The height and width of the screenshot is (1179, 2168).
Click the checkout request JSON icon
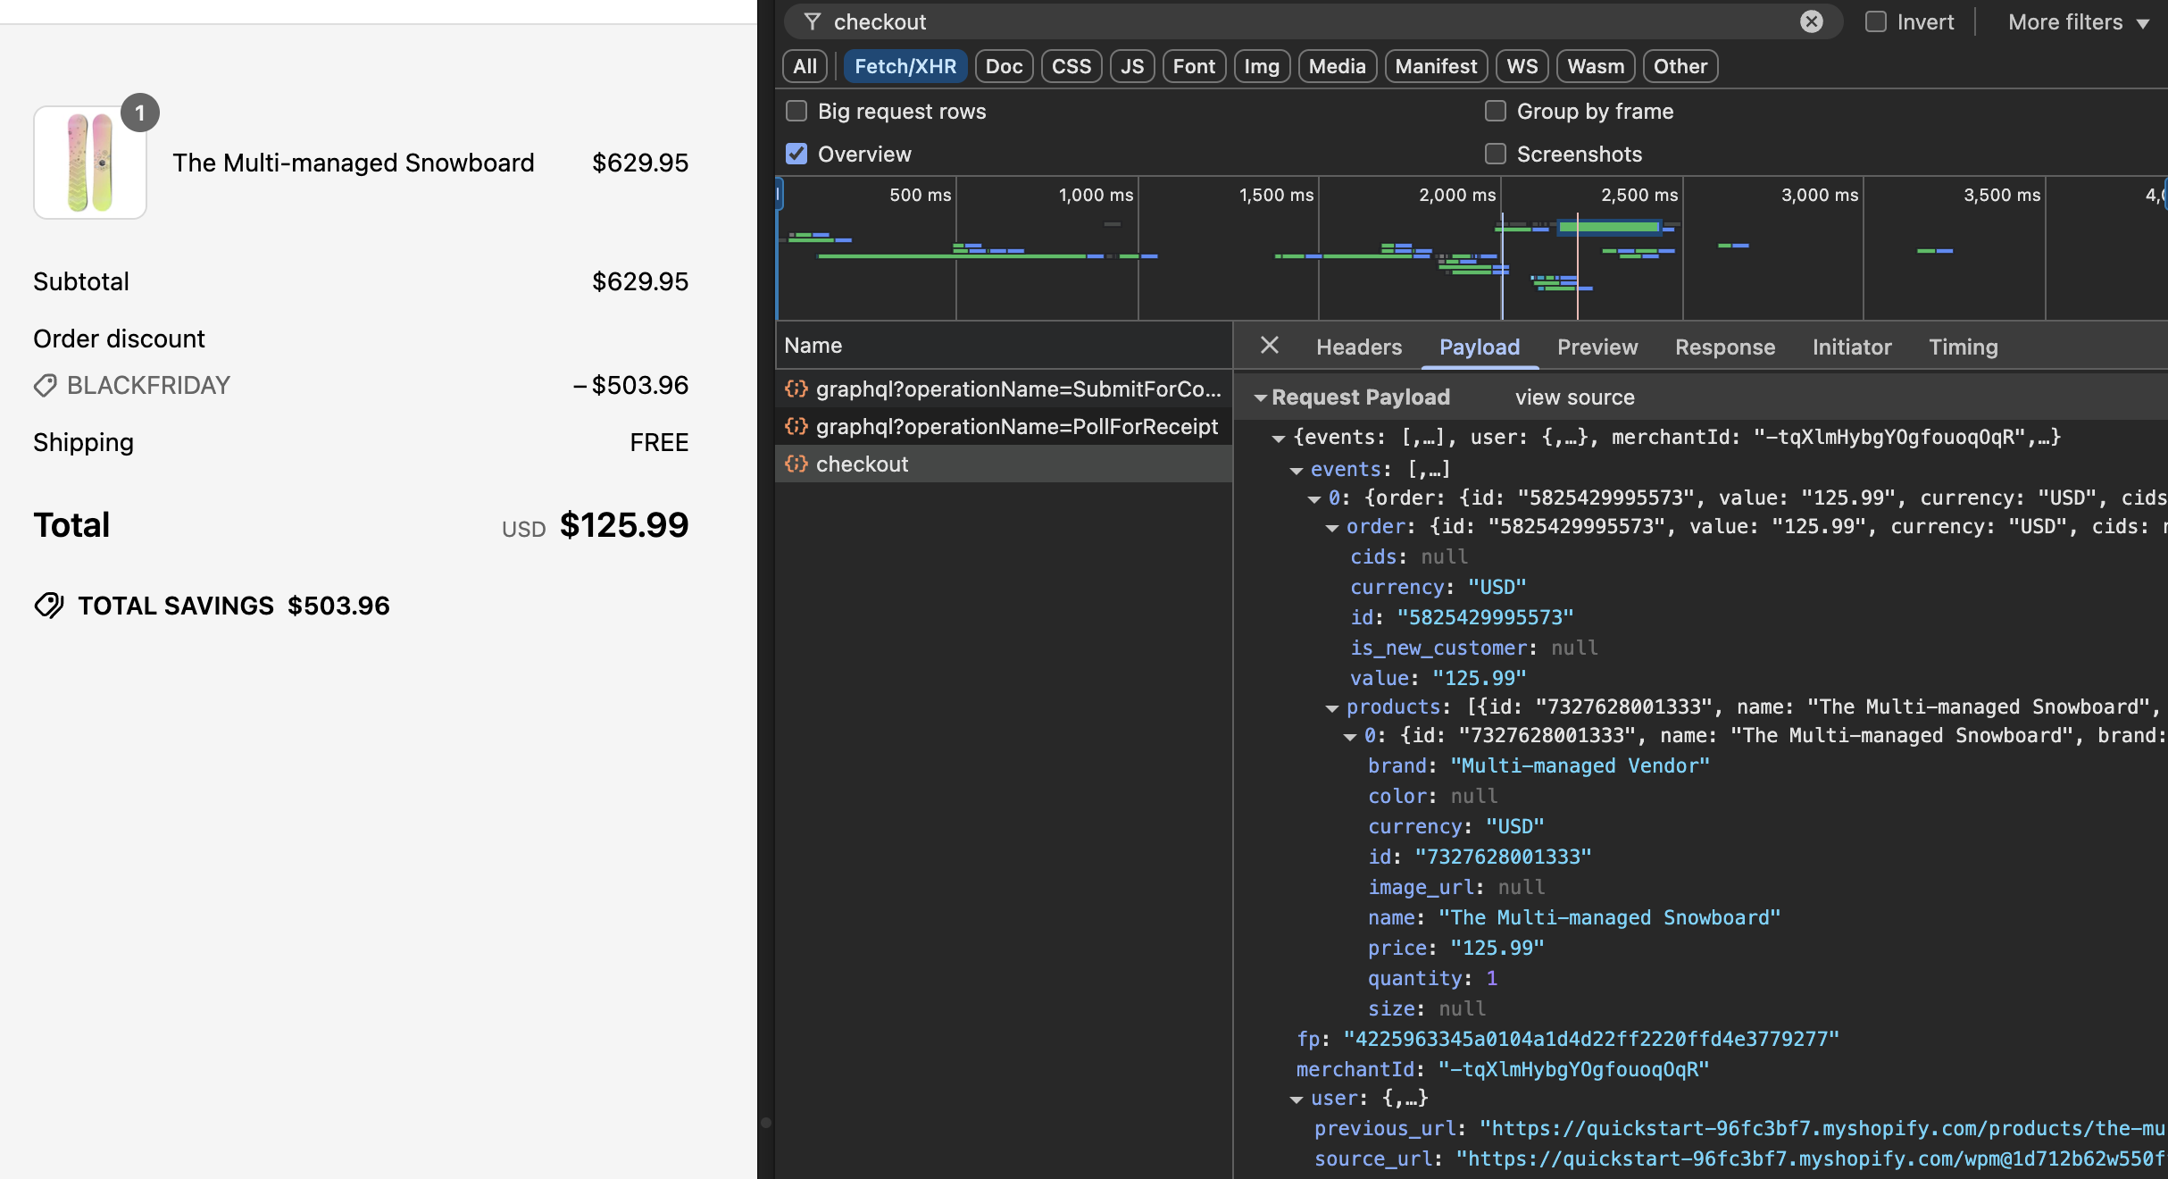point(796,464)
